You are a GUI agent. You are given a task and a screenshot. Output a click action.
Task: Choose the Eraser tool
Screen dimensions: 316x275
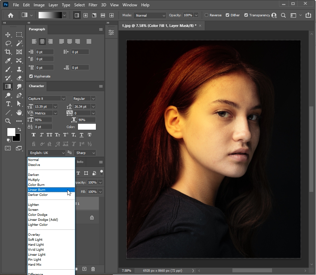[19, 78]
